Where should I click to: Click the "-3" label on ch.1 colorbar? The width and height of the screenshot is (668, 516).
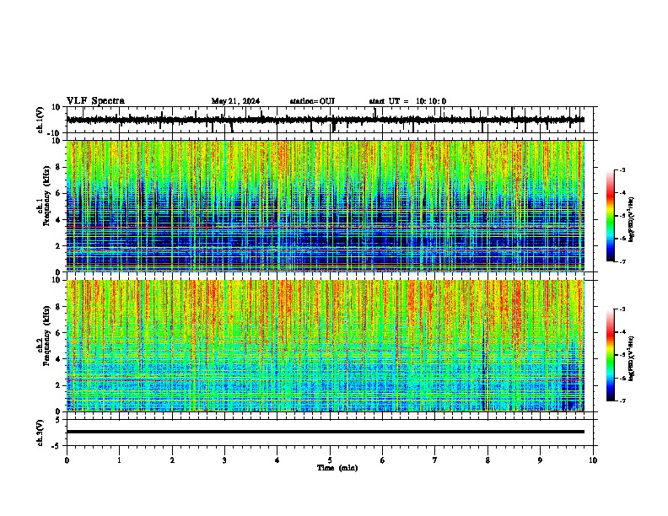click(622, 169)
